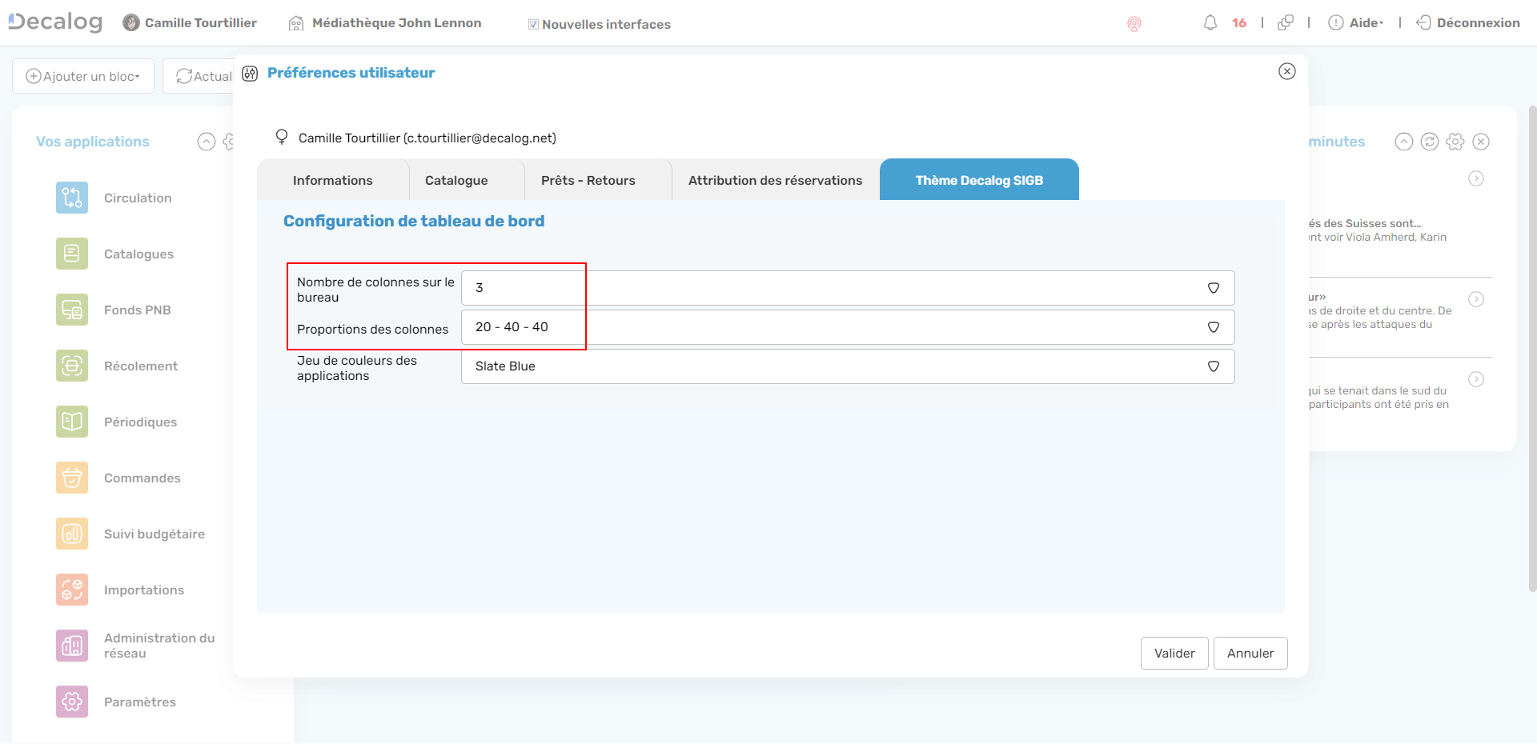The width and height of the screenshot is (1537, 744).
Task: Open the Proportions des colonnes dropdown
Action: click(x=1214, y=327)
